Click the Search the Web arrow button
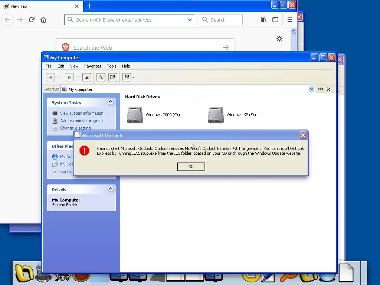The width and height of the screenshot is (380, 285). [x=226, y=47]
